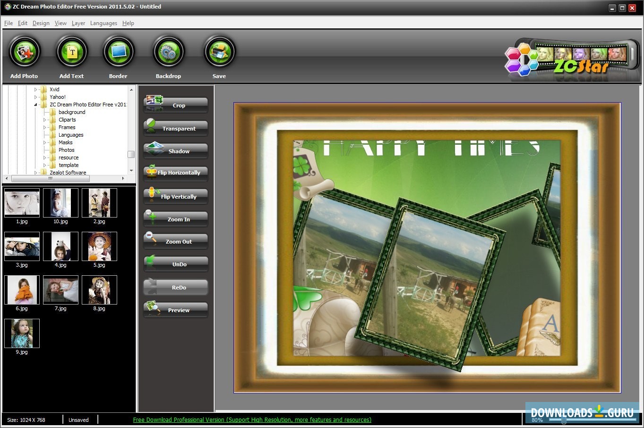Expand the Yahoo! folder node
644x428 pixels.
35,97
